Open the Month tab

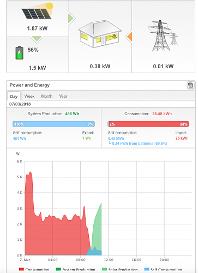(47, 96)
